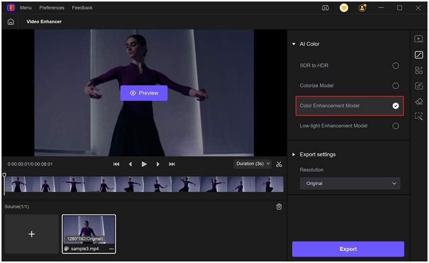
Task: Maximize the window
Action: click(399, 8)
